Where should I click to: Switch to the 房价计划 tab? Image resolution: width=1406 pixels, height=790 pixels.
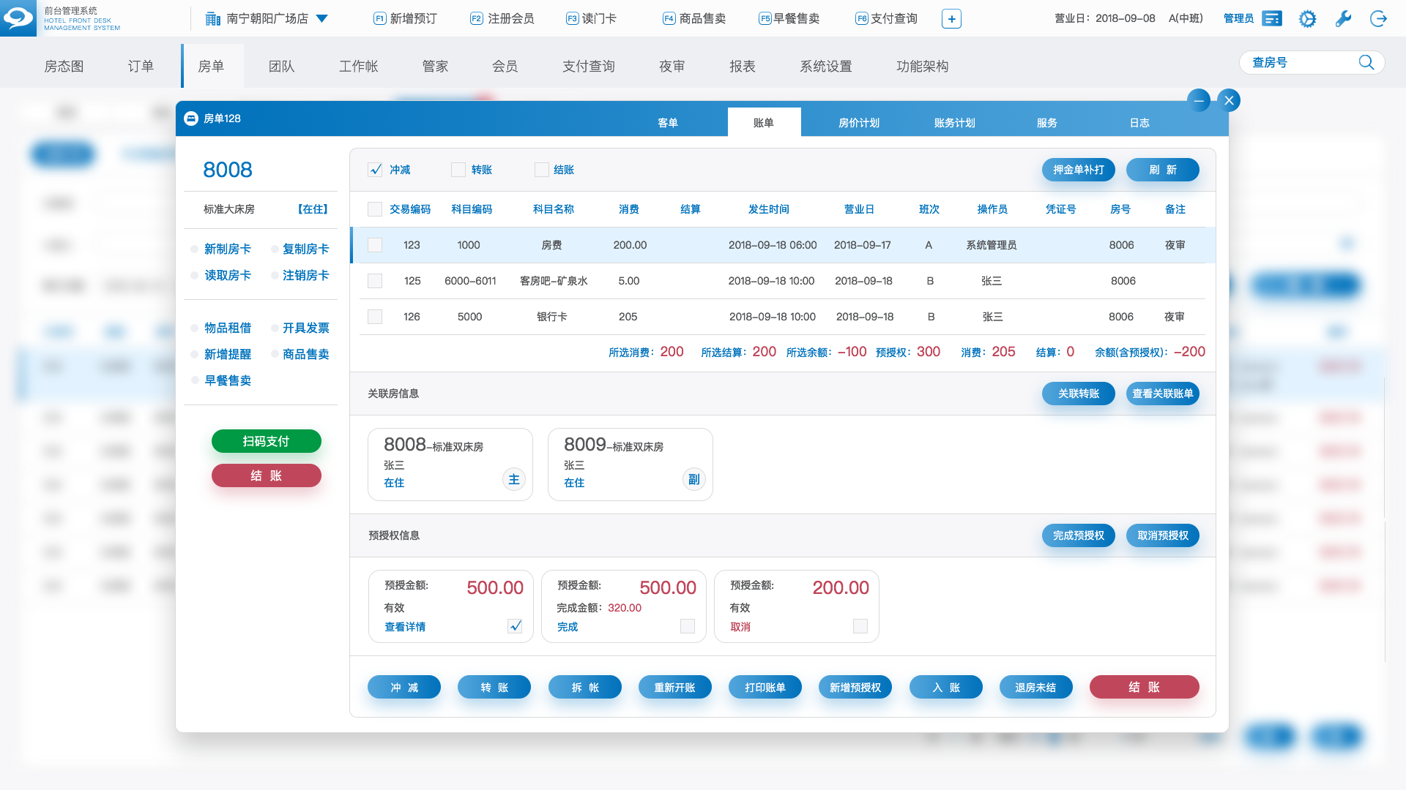858,123
